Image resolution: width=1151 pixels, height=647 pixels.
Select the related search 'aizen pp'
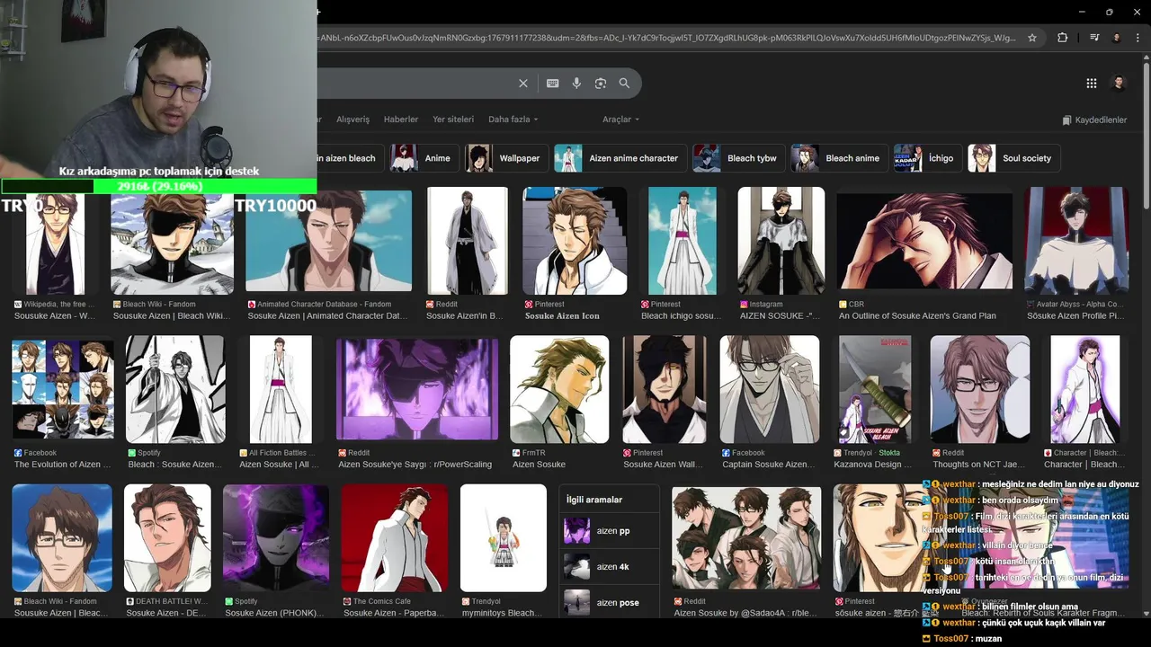click(x=609, y=531)
